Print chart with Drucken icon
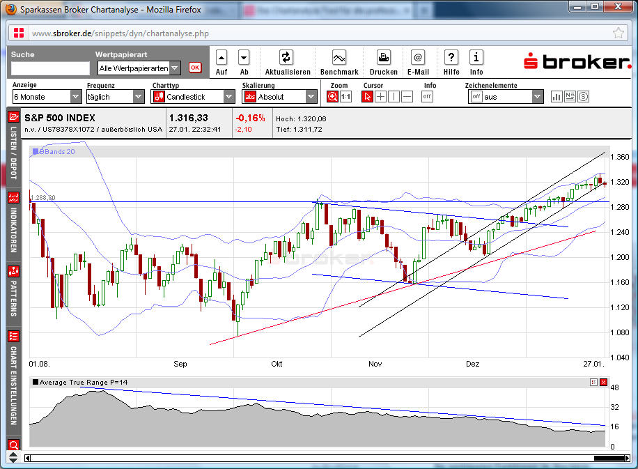Image resolution: width=638 pixels, height=469 pixels. (x=383, y=57)
